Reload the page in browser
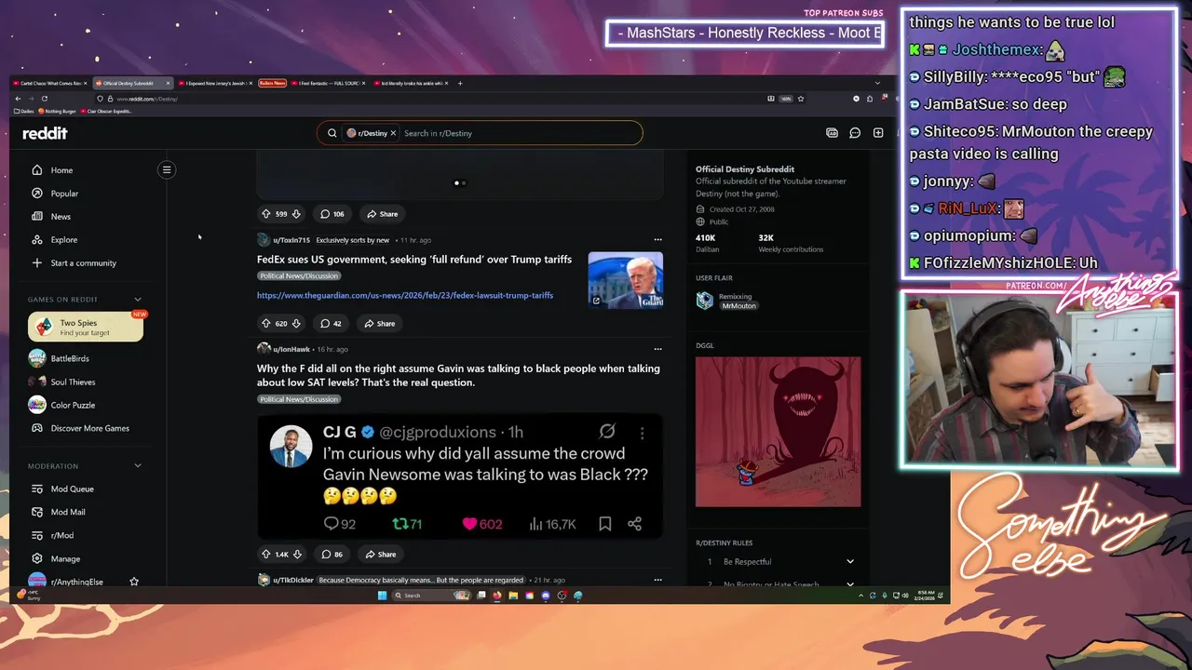The image size is (1192, 670). (44, 99)
